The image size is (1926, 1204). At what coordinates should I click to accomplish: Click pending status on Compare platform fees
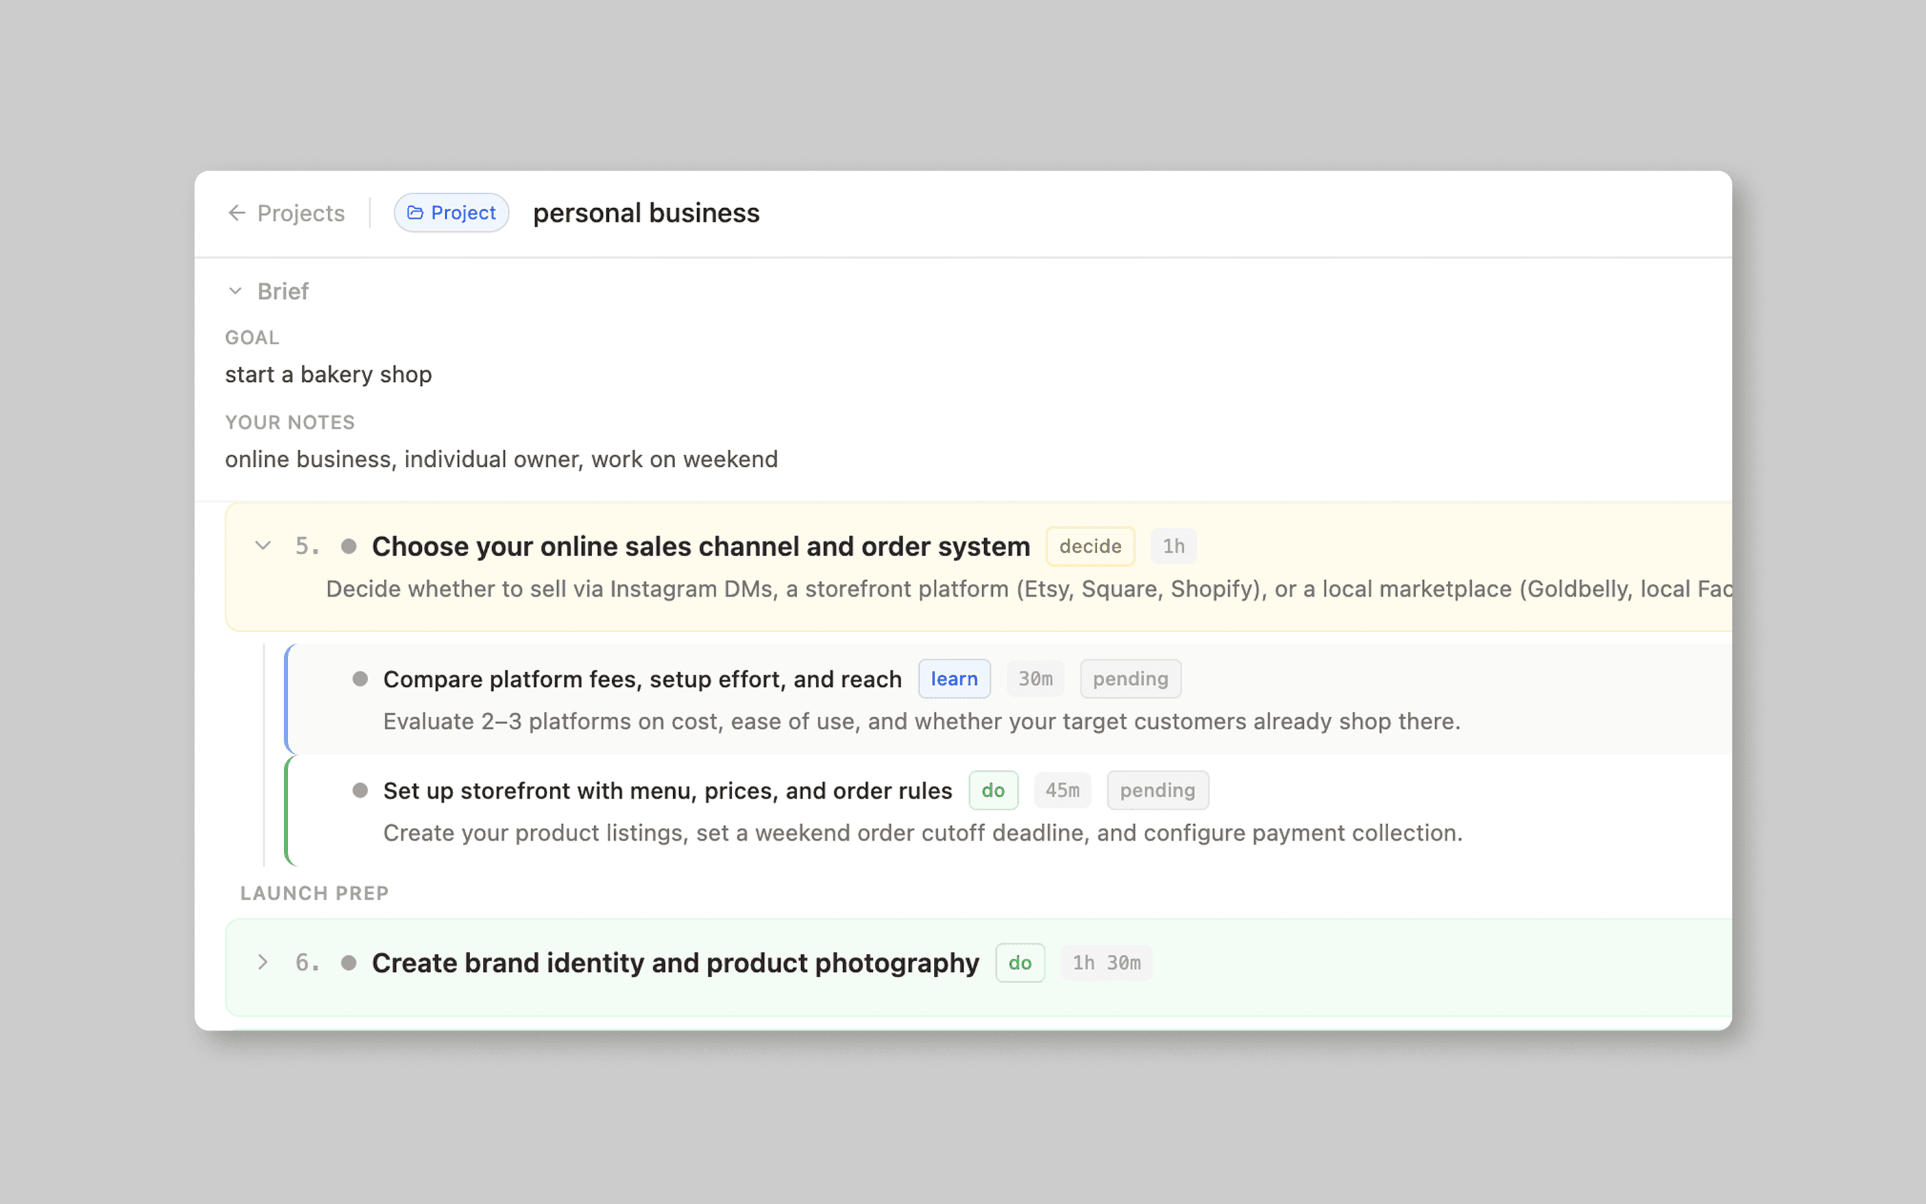[1129, 678]
